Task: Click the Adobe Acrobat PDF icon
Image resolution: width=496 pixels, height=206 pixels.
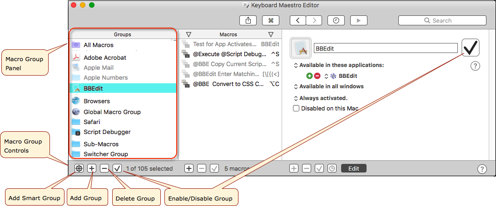Action: click(x=76, y=58)
